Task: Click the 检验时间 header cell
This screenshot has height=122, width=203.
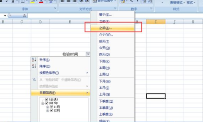Action: [x=70, y=54]
